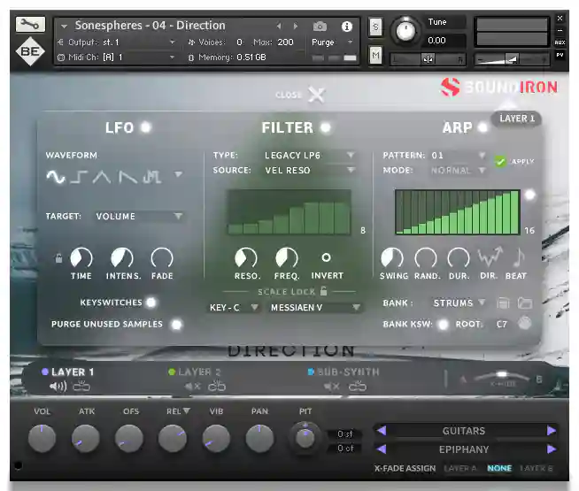Unmute Layer 2 speaker icon
579x491 pixels.
192,387
